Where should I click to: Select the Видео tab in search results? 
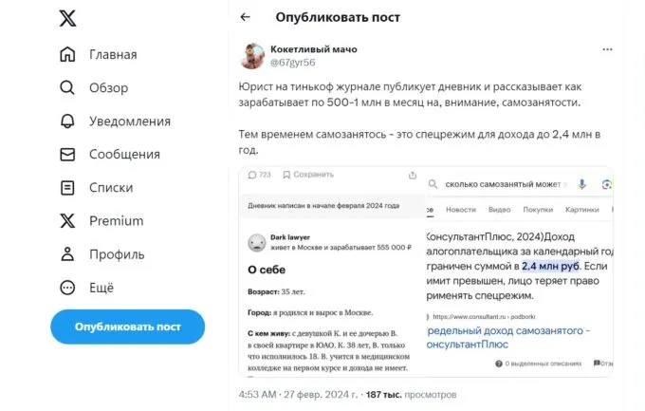[499, 210]
